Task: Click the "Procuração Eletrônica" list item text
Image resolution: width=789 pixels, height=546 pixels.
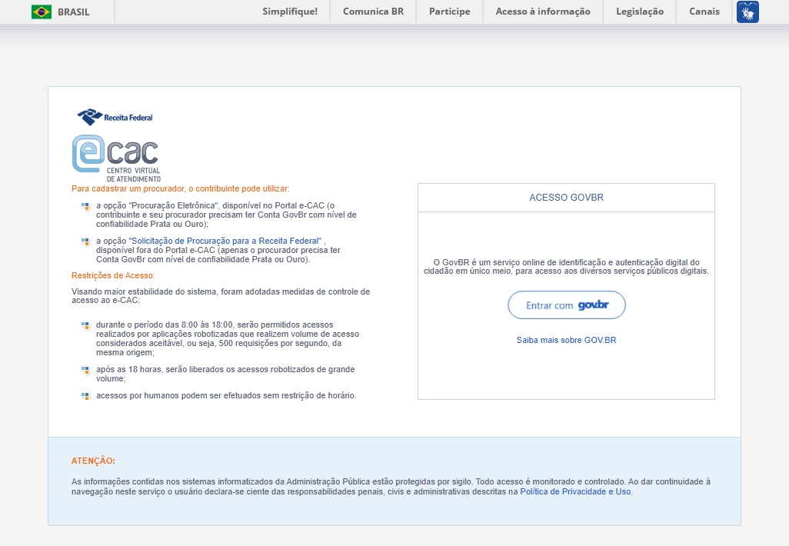Action: coord(226,215)
